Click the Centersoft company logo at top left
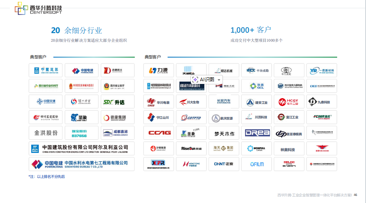This screenshot has height=203, width=366. [38, 9]
